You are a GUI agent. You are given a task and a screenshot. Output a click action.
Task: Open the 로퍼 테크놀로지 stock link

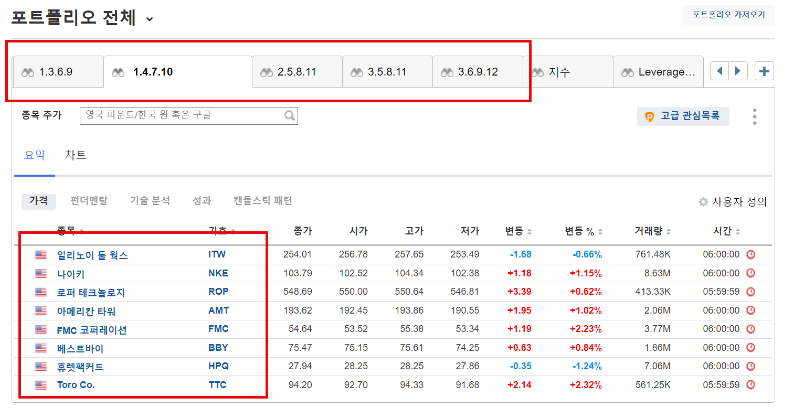point(91,292)
